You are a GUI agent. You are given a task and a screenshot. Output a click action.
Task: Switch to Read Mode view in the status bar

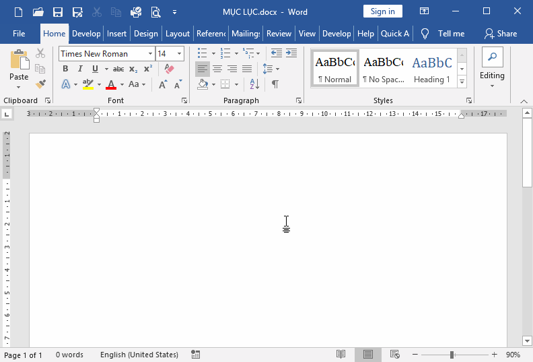coord(341,355)
